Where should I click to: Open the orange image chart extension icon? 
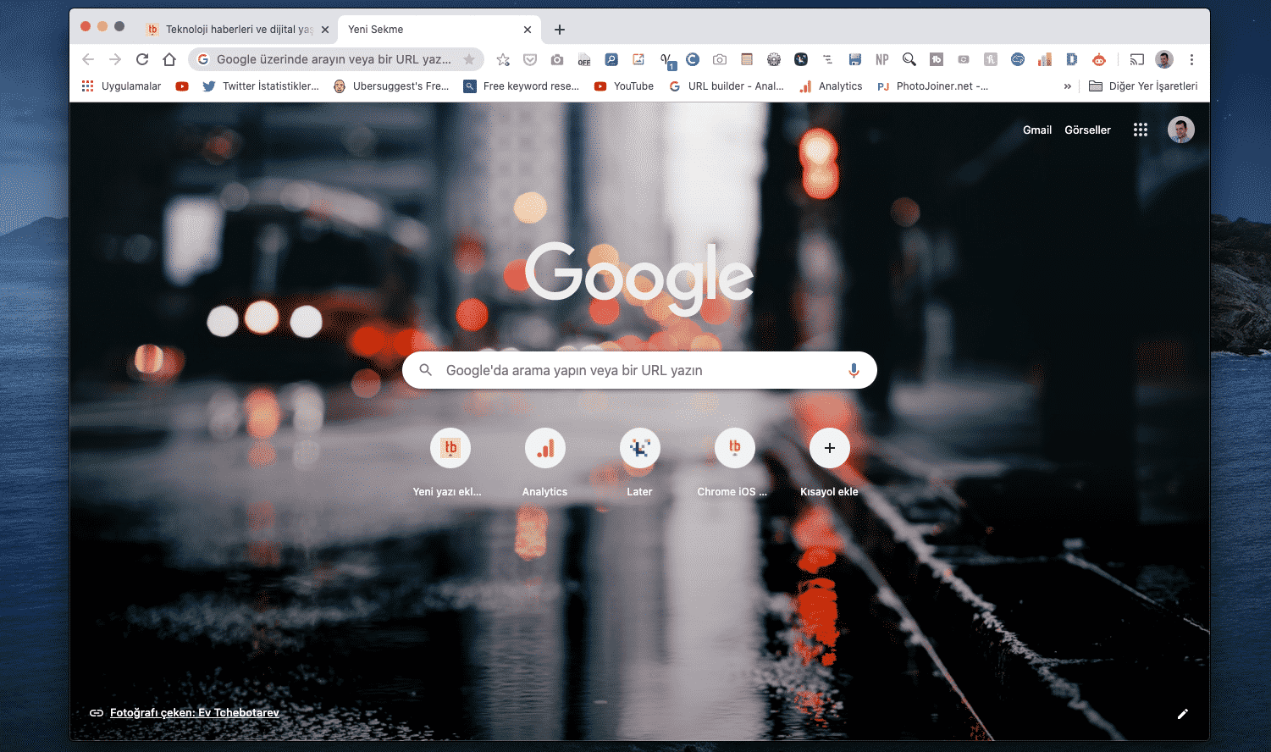pos(638,59)
